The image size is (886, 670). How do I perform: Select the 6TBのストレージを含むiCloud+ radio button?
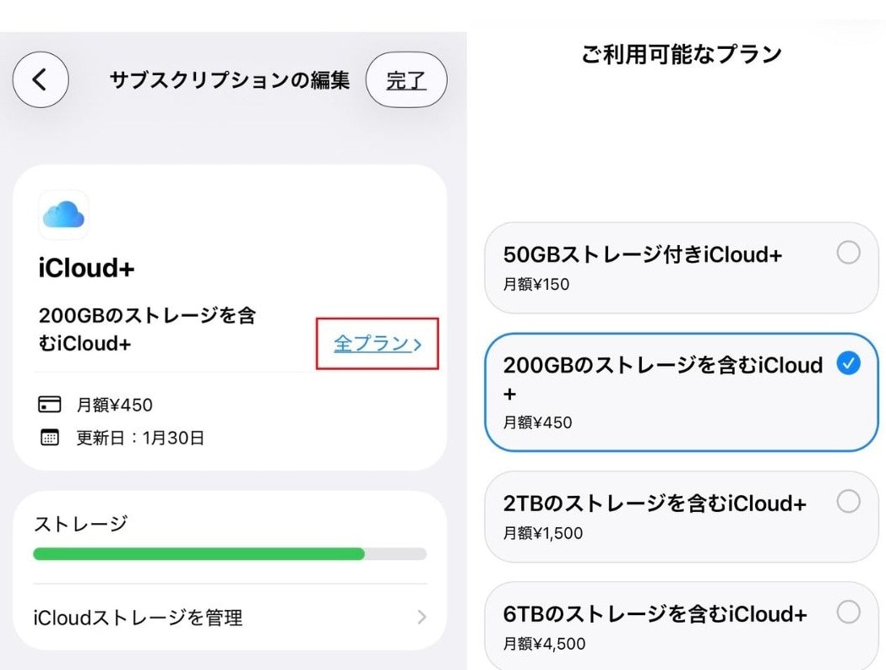point(848,611)
